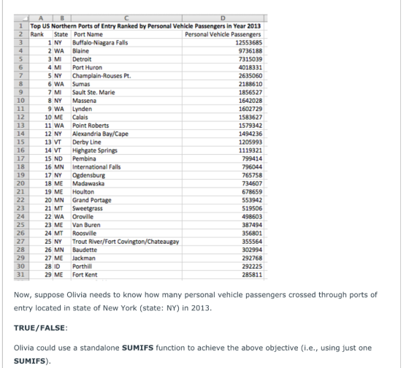Select row 1 header
Screen dimensions: 409x368
pos(22,26)
